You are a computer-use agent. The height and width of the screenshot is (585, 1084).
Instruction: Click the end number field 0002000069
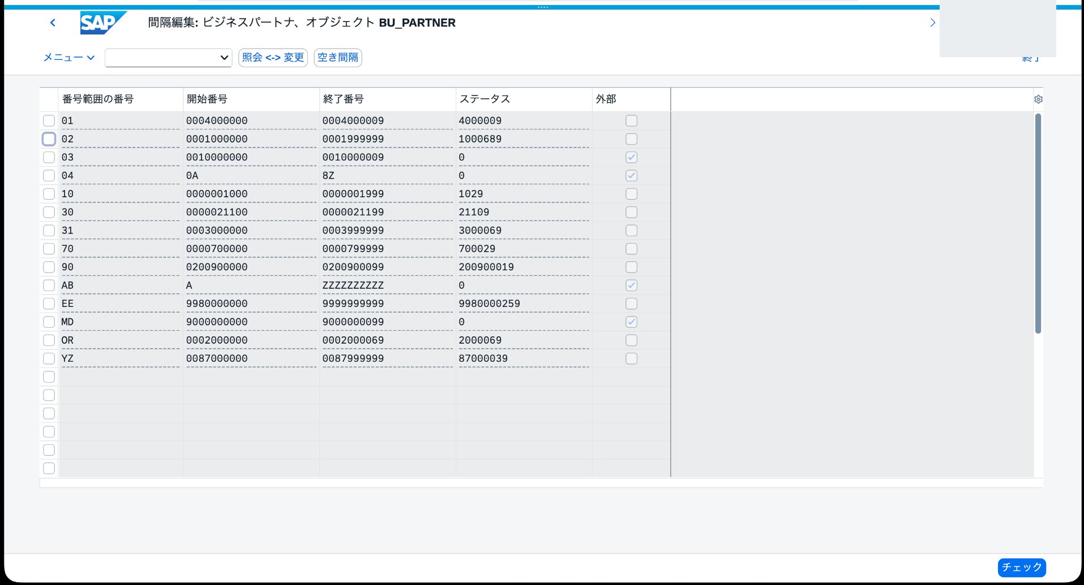pyautogui.click(x=387, y=340)
